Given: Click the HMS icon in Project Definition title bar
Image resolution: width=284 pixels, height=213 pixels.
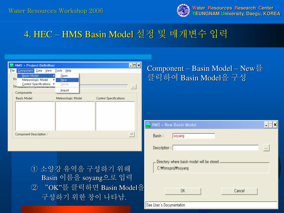Looking at the screenshot, I should coord(12,65).
